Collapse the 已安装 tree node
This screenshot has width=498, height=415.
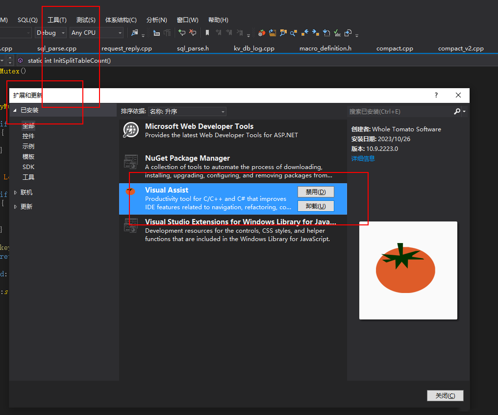[x=15, y=110]
